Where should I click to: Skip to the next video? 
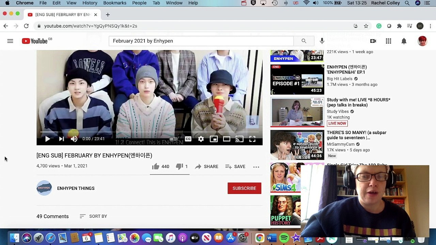pos(61,139)
